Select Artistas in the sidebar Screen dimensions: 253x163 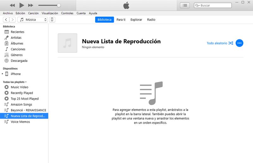[x=24, y=38]
